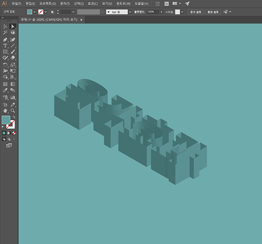Image resolution: width=262 pixels, height=244 pixels.
Task: Open control bar Fill swatch dropdown
Action: [34, 12]
